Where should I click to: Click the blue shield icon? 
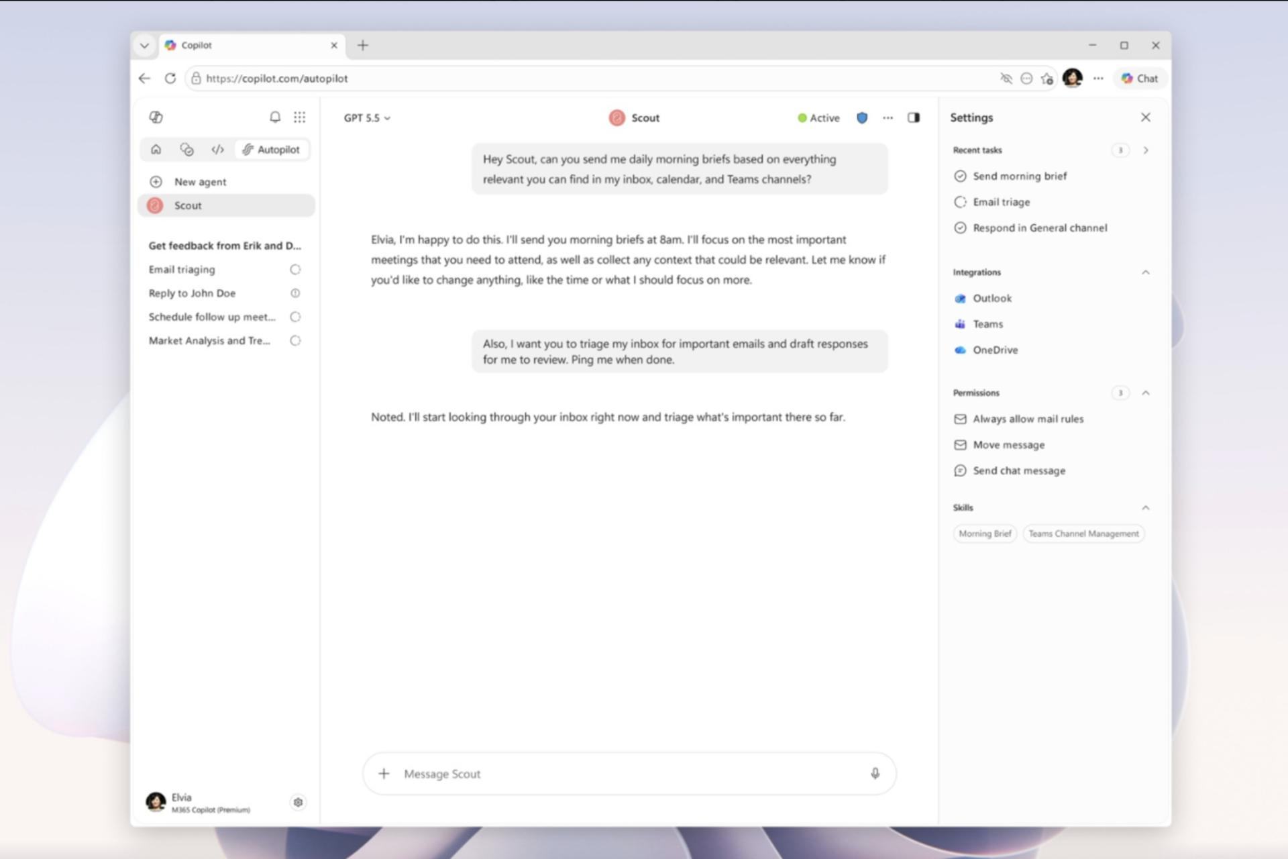coord(862,117)
